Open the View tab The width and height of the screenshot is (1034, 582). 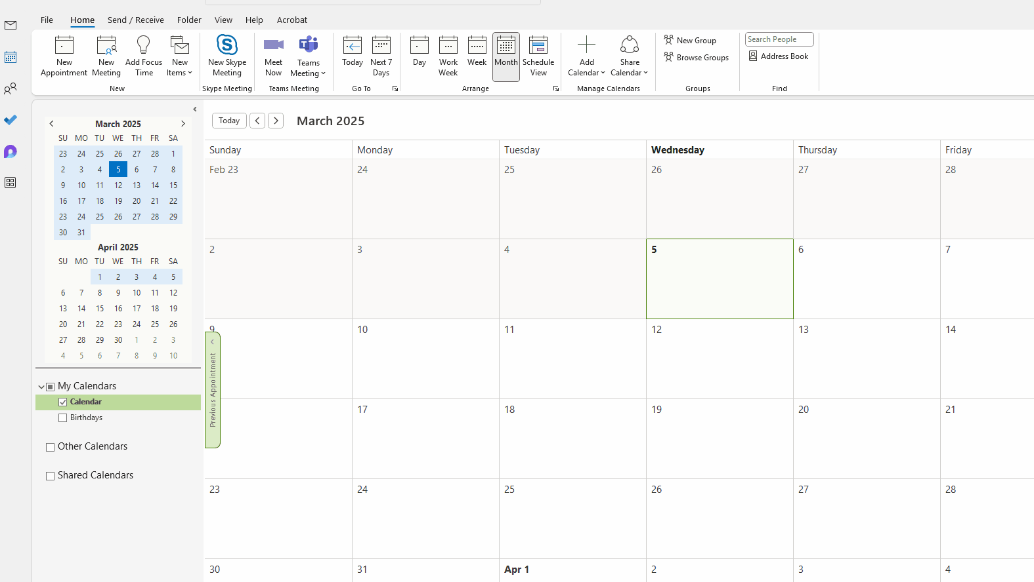(x=223, y=20)
